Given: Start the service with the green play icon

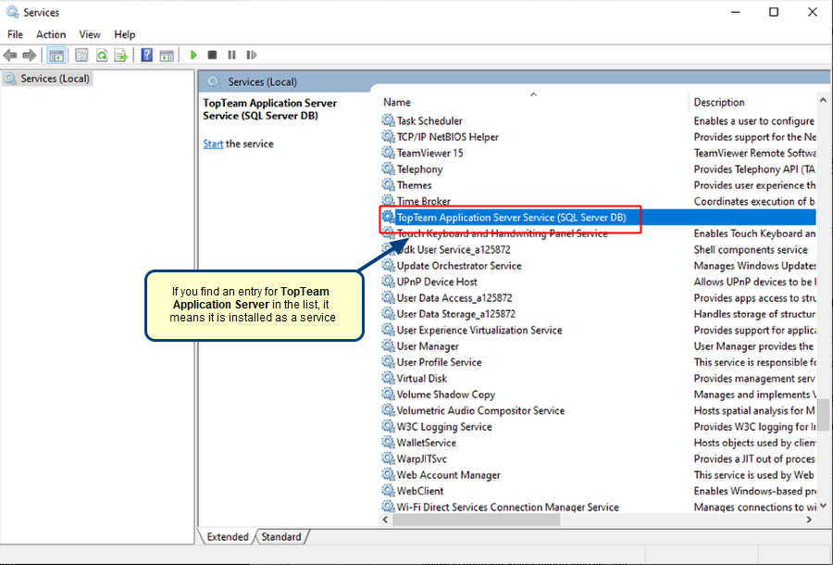Looking at the screenshot, I should coord(193,55).
